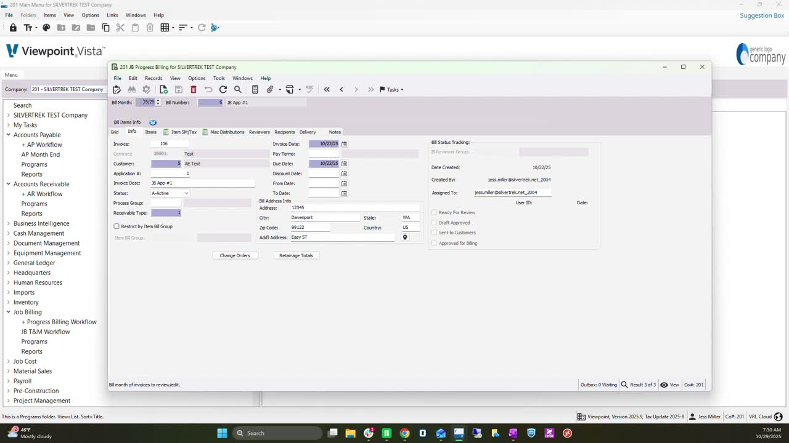Collapse the Accounts Payable folder

pyautogui.click(x=9, y=135)
